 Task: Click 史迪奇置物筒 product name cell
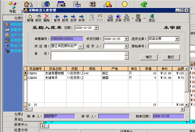[x=55, y=73]
